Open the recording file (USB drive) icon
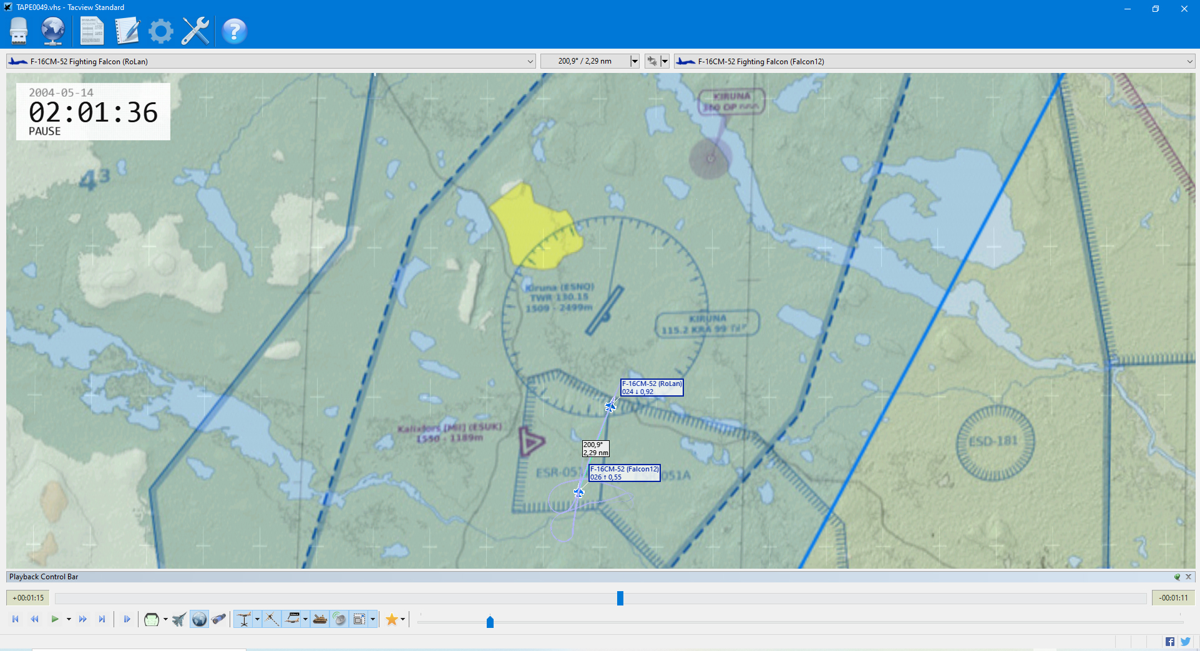Screen dimensions: 1200x651 (x=19, y=31)
